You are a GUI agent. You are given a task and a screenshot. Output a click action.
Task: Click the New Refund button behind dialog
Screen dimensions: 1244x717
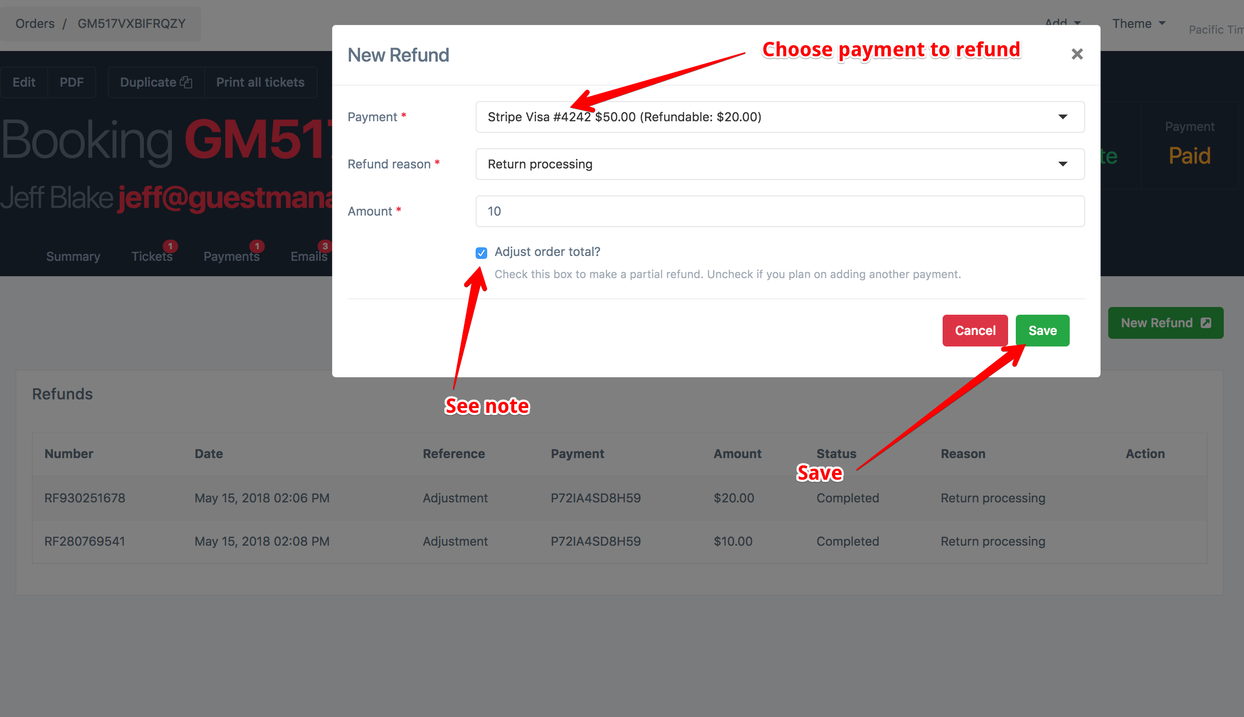pos(1166,323)
